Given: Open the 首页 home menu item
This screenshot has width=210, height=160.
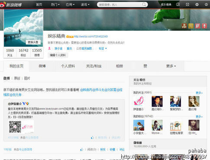Looking at the screenshot, I should click(x=39, y=5).
